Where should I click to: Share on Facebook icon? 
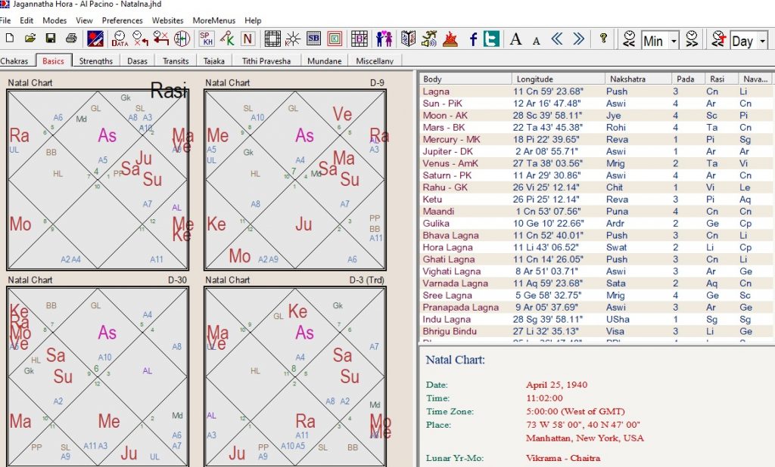tap(473, 39)
